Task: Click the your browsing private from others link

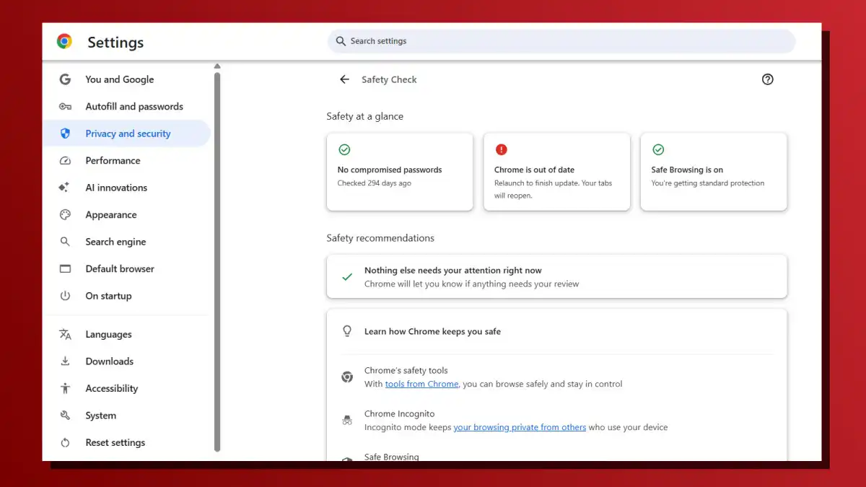Action: tap(520, 427)
